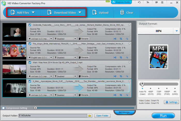Image resolution: width=181 pixels, height=121 pixels.
Task: Click the crop icon for Angry Birds video
Action: (121, 58)
